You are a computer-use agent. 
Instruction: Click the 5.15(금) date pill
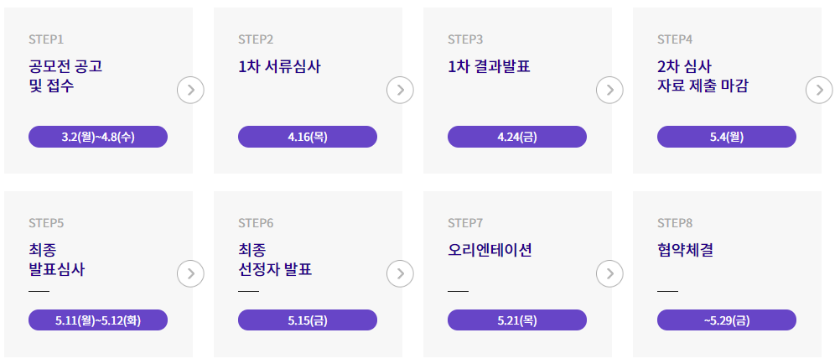coord(308,320)
